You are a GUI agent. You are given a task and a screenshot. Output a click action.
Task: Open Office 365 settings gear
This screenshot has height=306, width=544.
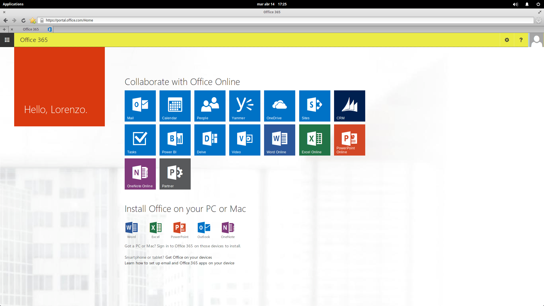click(x=507, y=40)
